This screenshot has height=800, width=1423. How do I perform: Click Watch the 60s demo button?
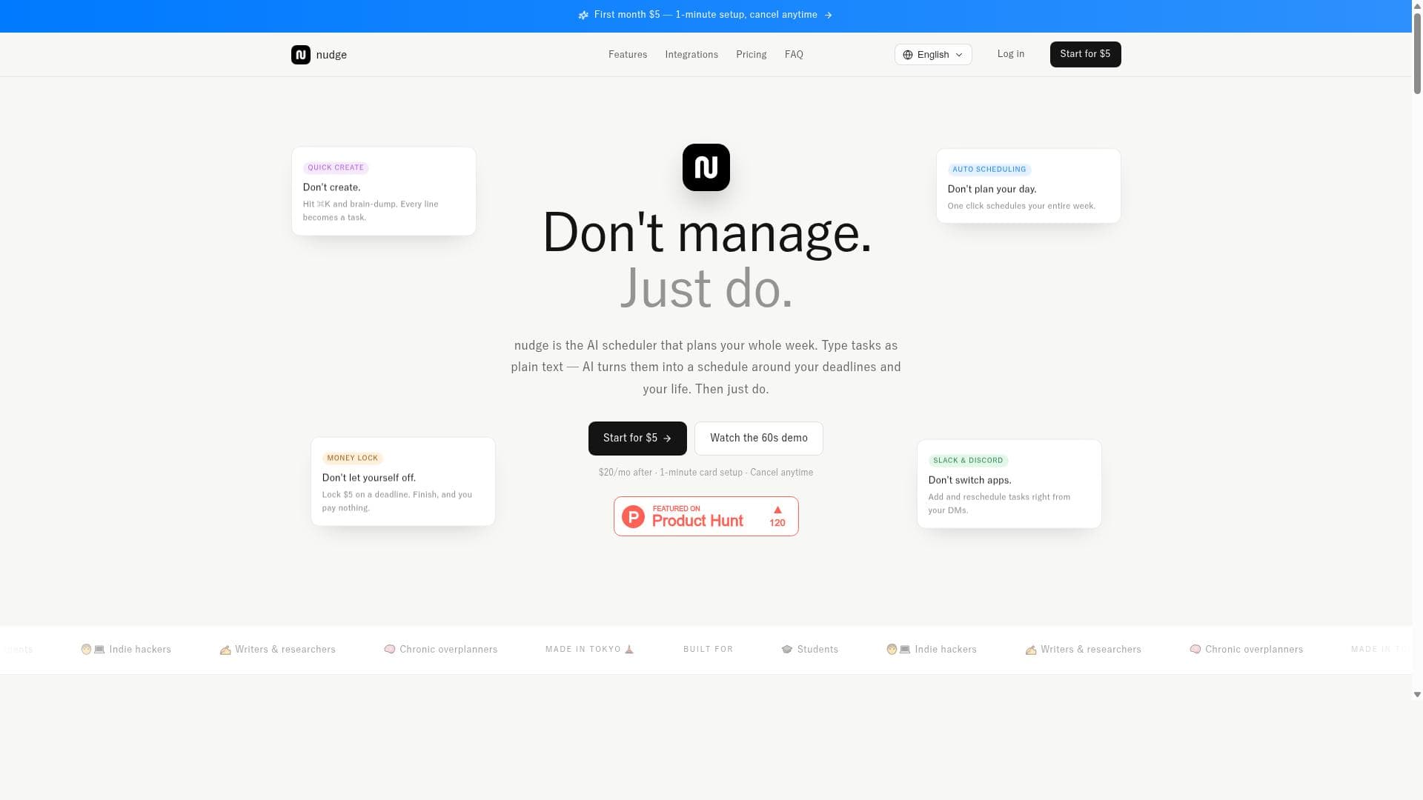(759, 439)
